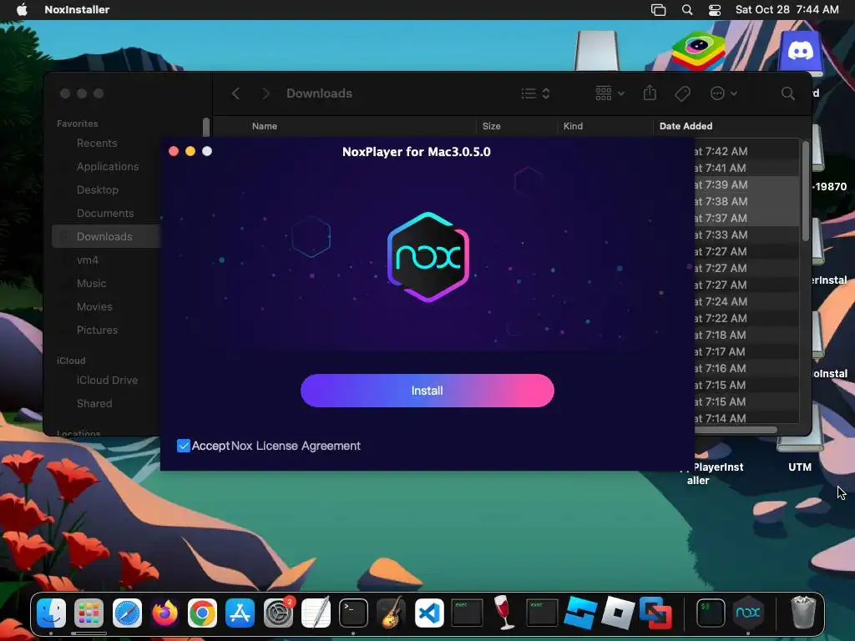855x641 pixels.
Task: Sort Finder list by Size column
Action: point(491,126)
